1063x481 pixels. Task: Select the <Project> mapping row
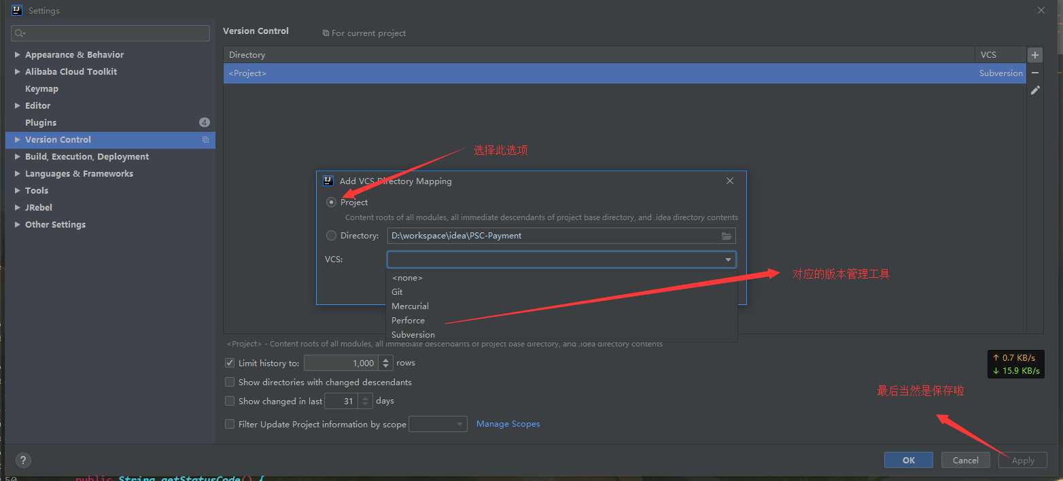coord(625,73)
